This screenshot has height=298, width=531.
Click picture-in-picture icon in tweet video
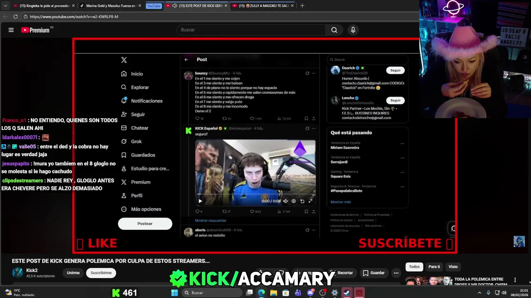pyautogui.click(x=302, y=201)
